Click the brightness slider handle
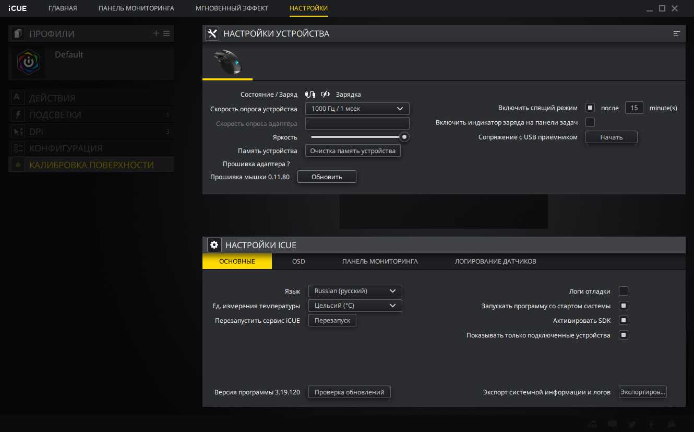The width and height of the screenshot is (694, 432). 404,137
